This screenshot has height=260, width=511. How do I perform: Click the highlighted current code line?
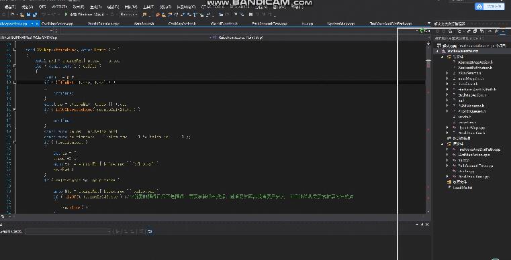tap(221, 82)
